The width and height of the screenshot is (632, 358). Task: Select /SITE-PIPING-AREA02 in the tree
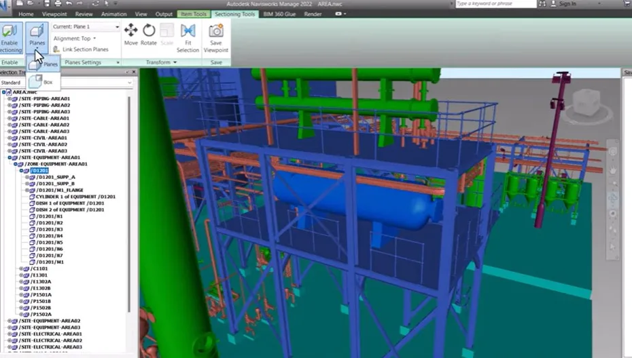click(44, 105)
